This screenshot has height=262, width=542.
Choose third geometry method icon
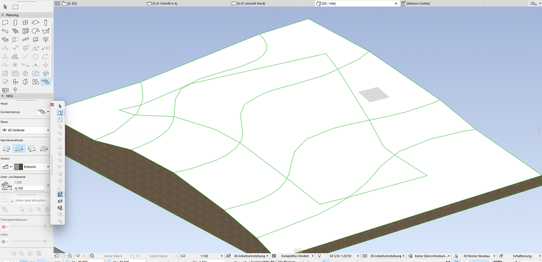[31, 148]
